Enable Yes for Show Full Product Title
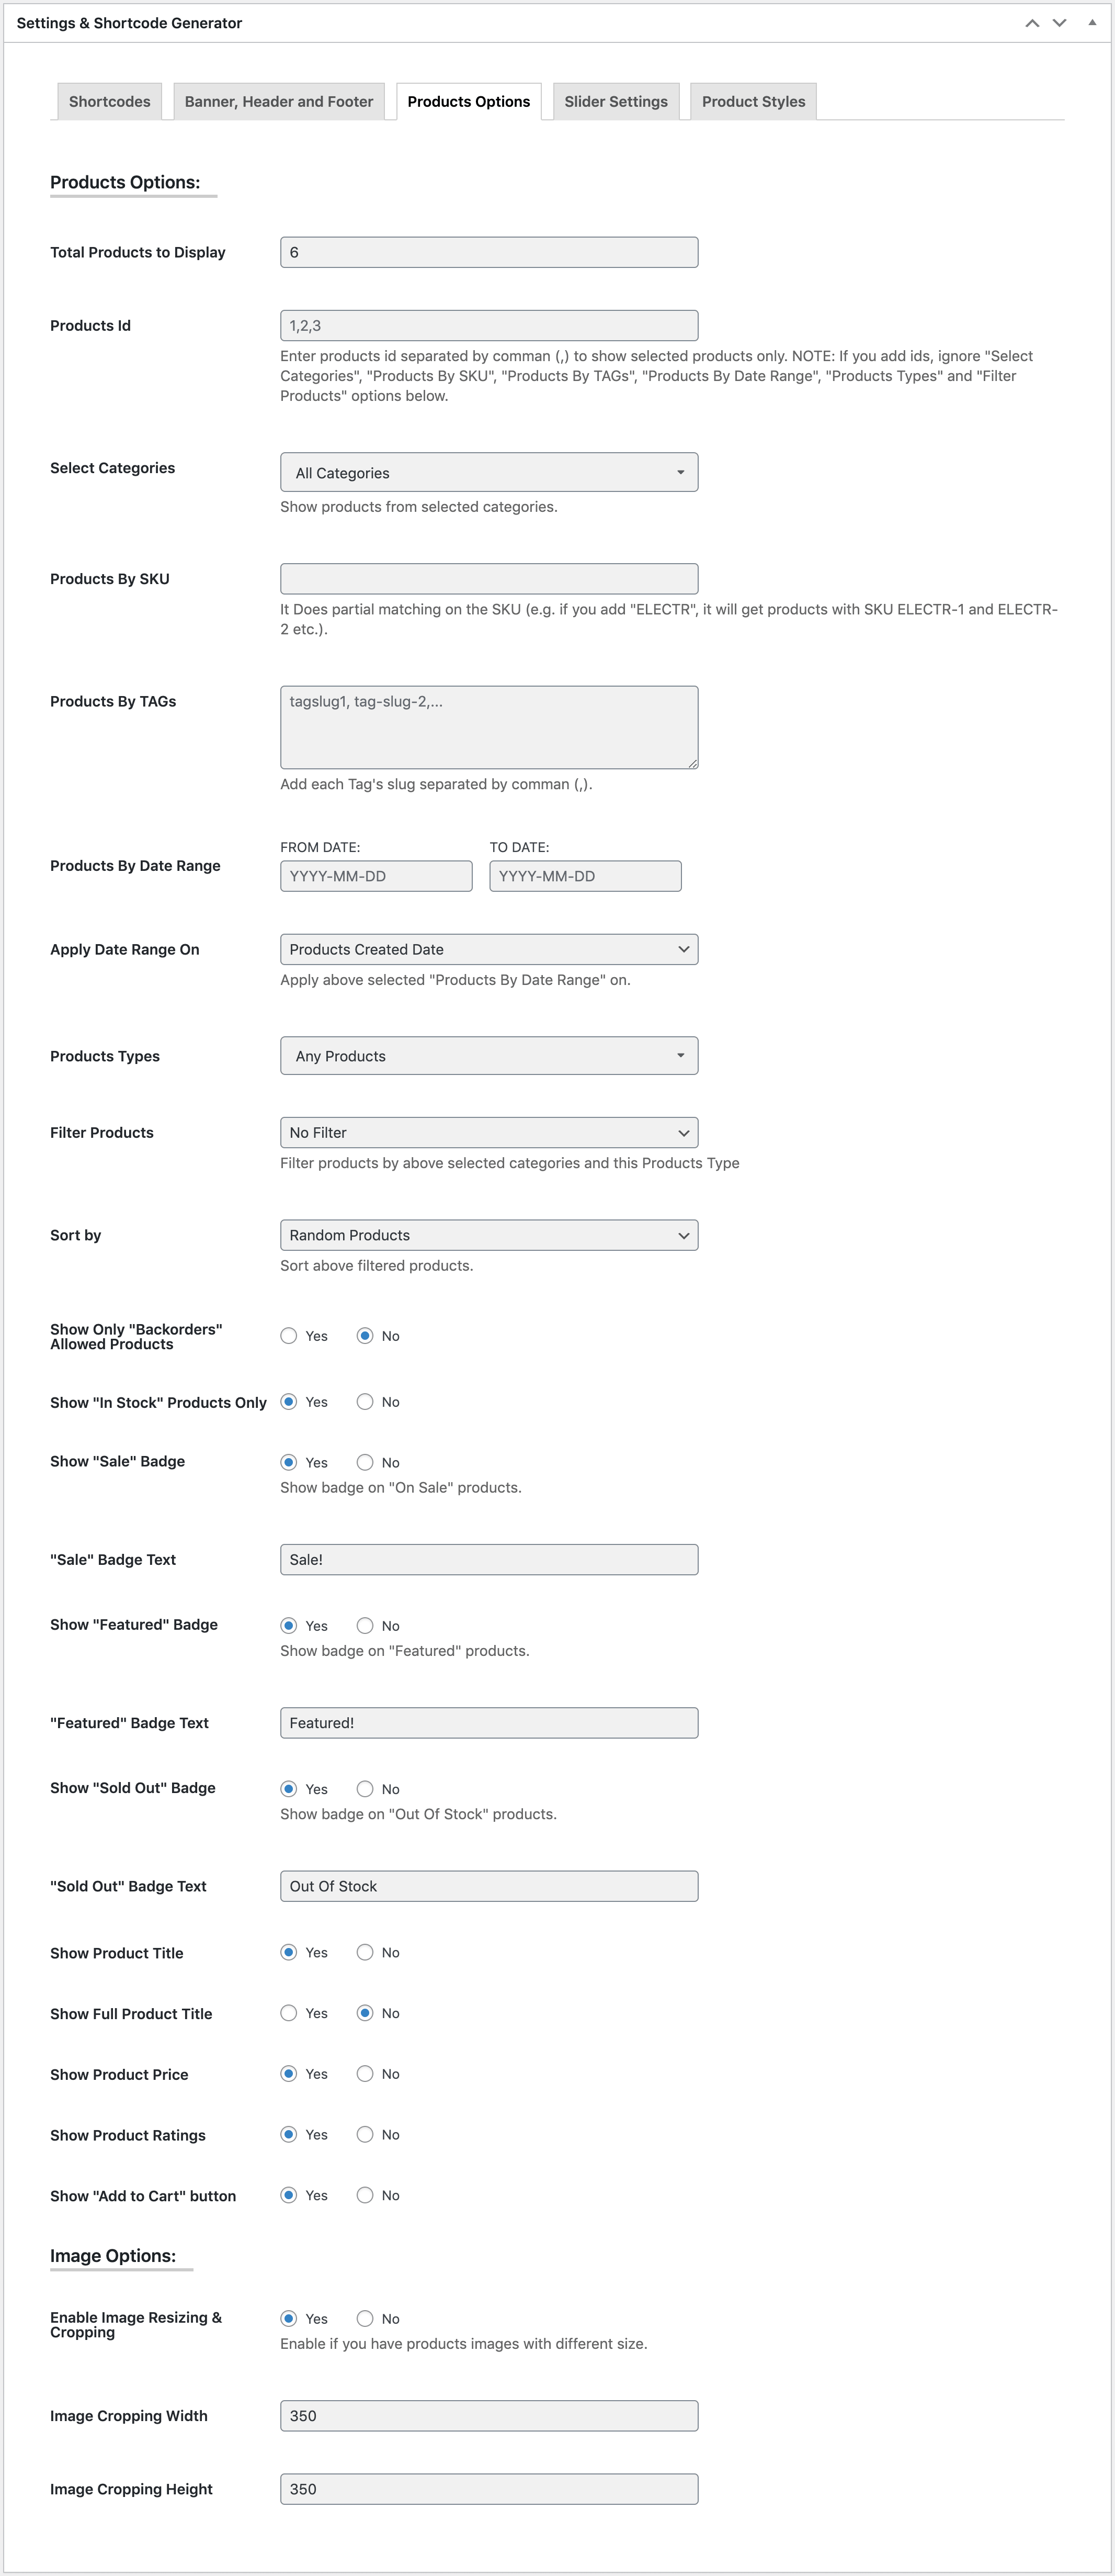 (289, 2014)
